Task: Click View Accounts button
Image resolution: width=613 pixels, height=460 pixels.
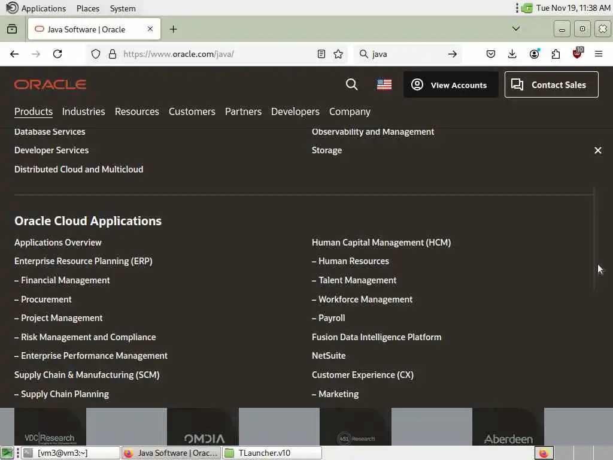Action: pos(451,84)
